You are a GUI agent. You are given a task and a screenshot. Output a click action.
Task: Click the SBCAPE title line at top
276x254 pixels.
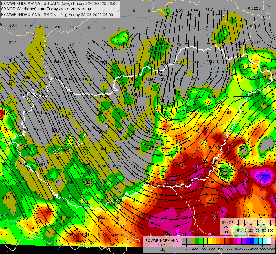(59, 3)
